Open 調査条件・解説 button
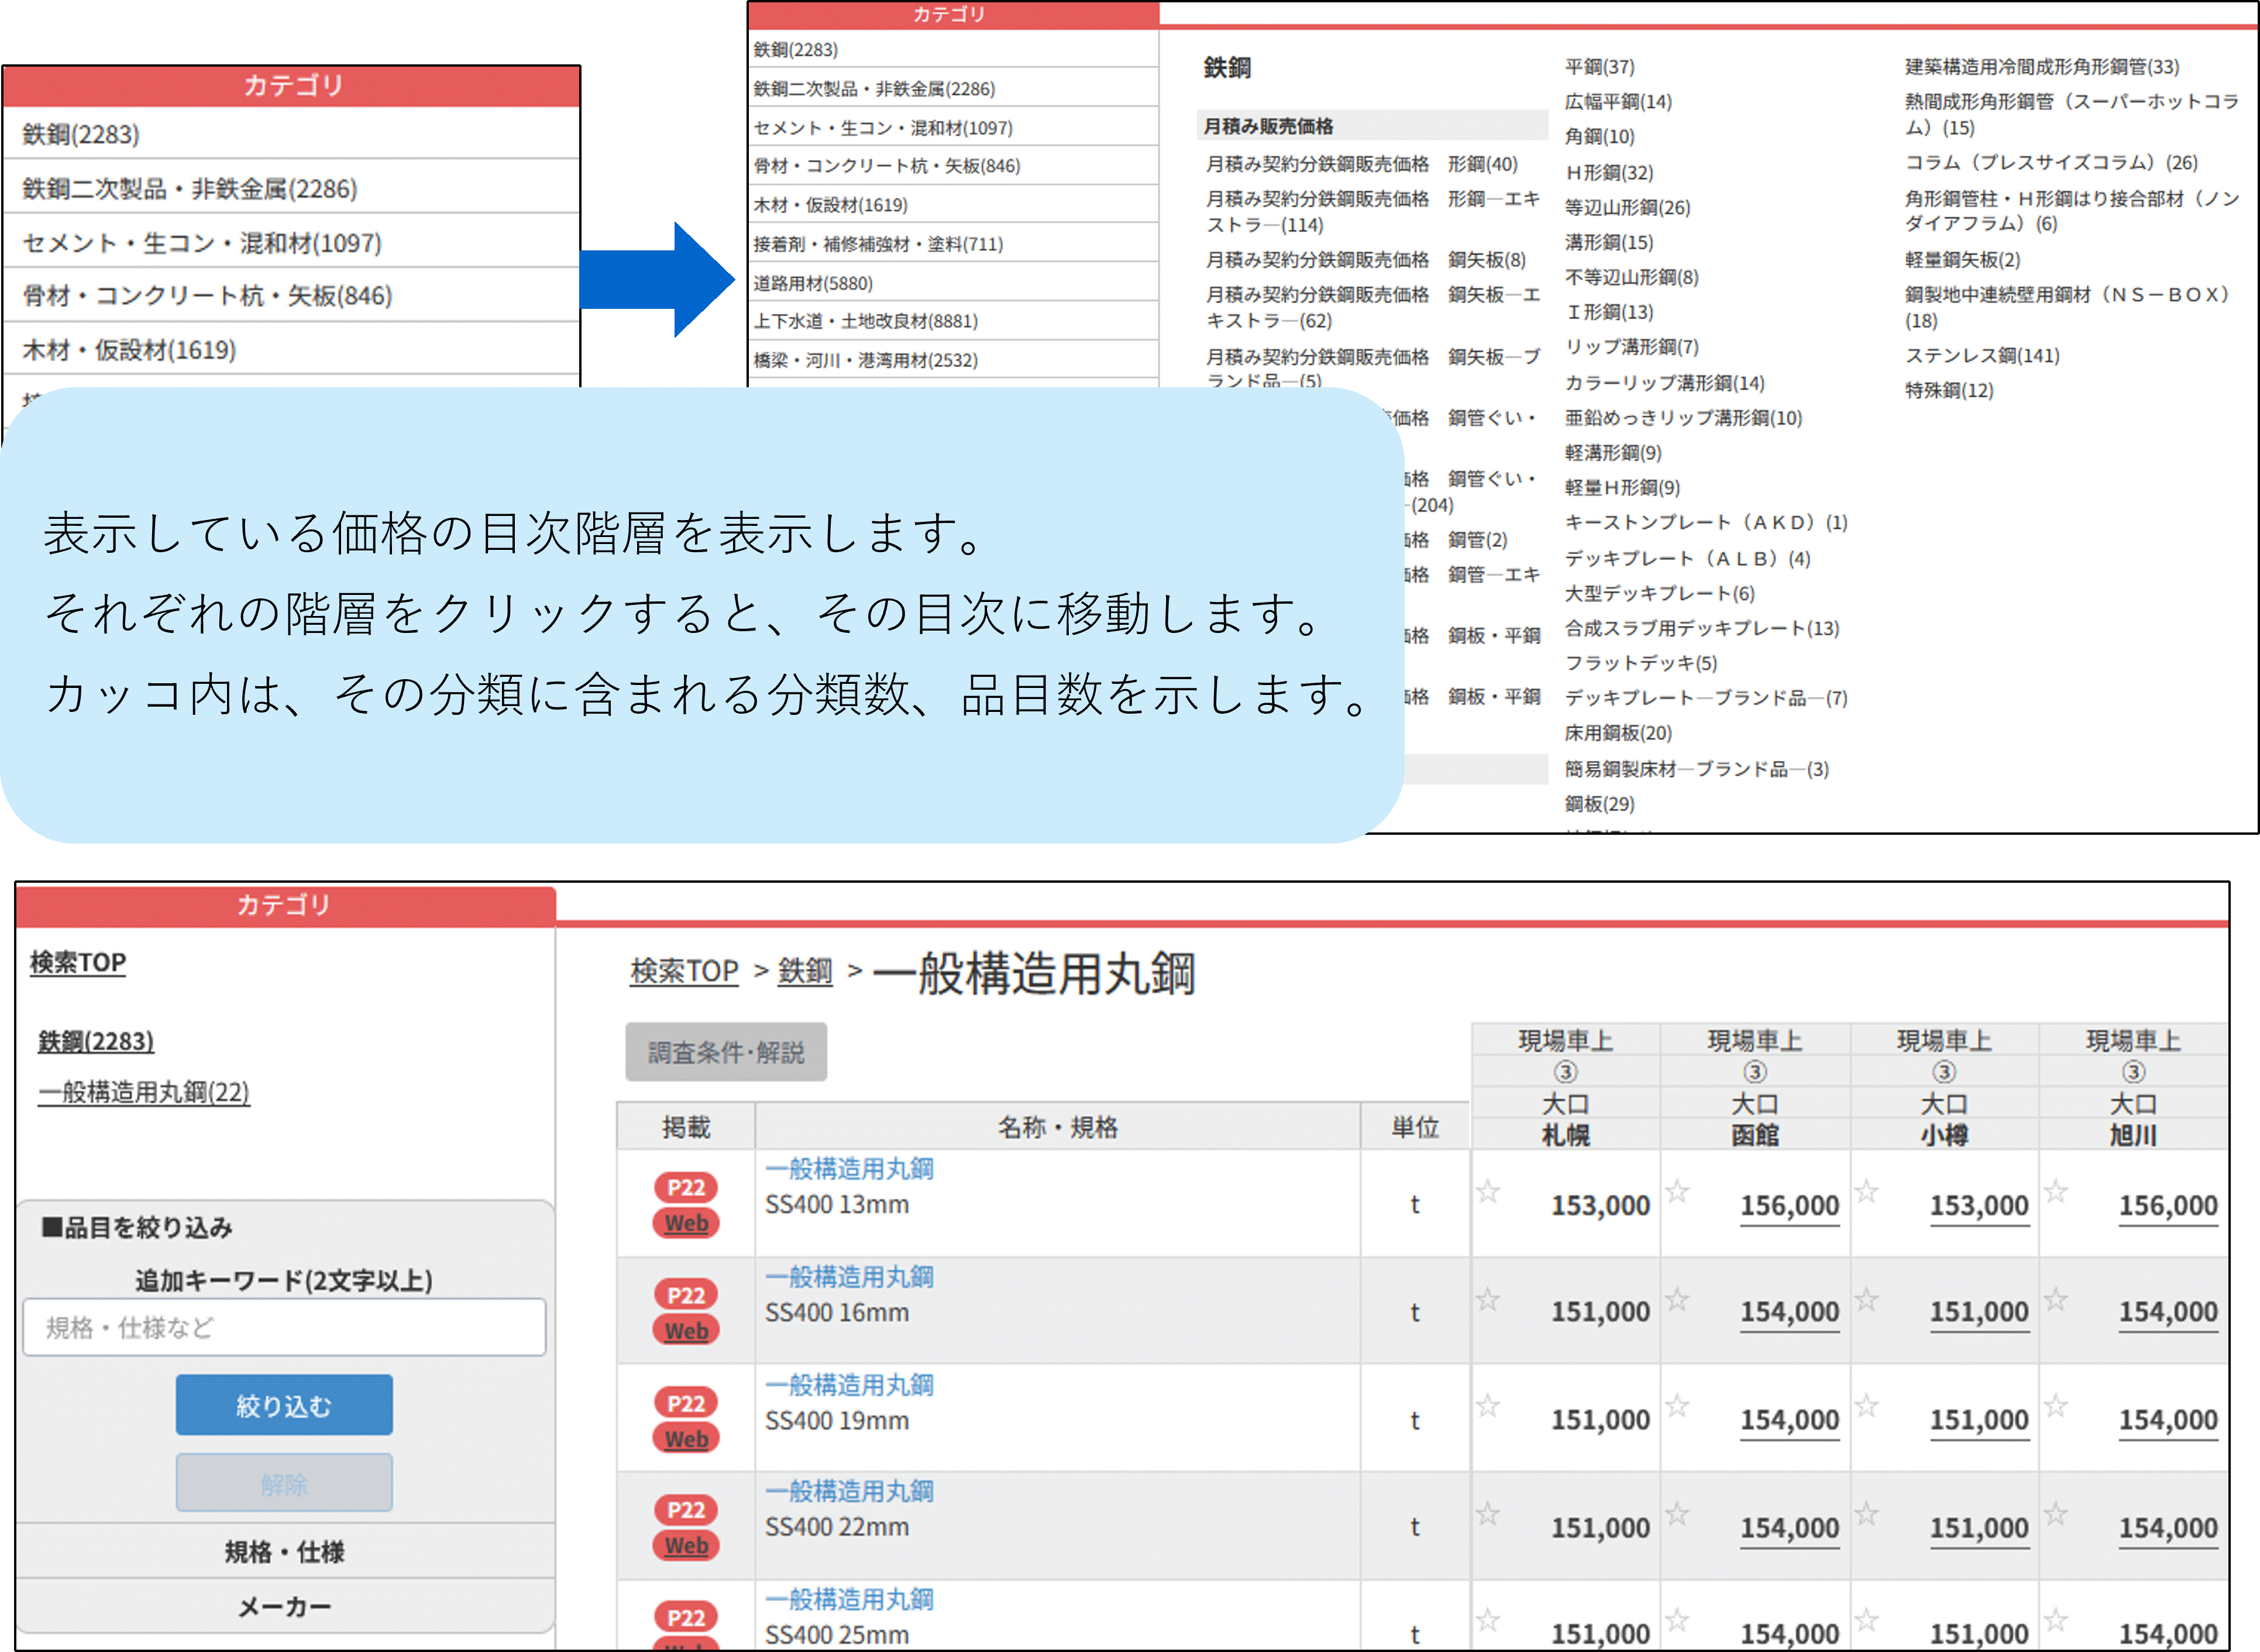This screenshot has height=1652, width=2260. (726, 1052)
